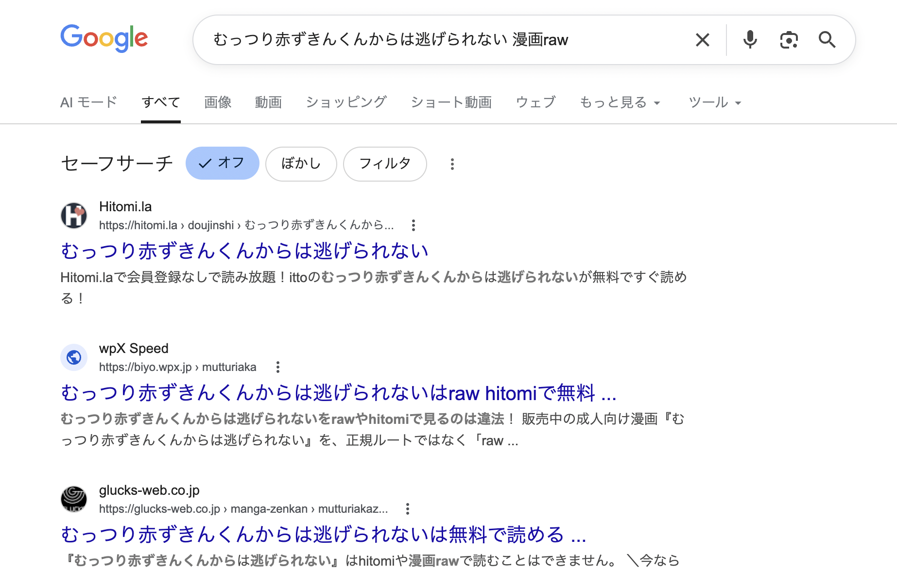This screenshot has width=897, height=571.
Task: Open more options for Hitomi.la result
Action: point(414,225)
